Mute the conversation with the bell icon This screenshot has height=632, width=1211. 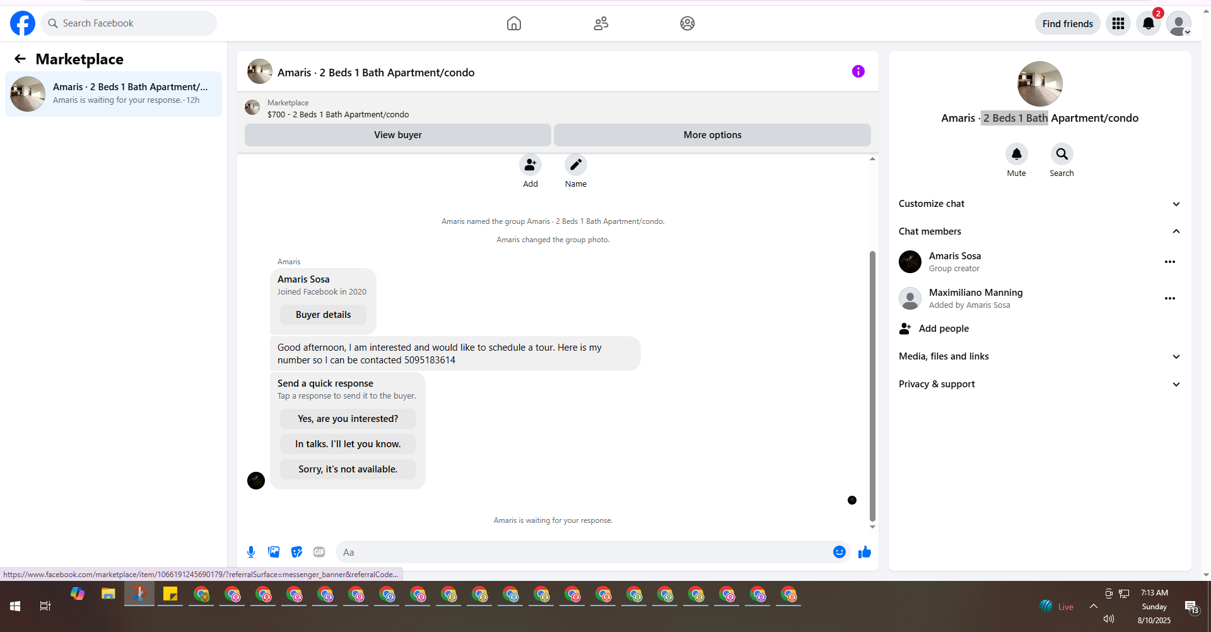coord(1017,154)
